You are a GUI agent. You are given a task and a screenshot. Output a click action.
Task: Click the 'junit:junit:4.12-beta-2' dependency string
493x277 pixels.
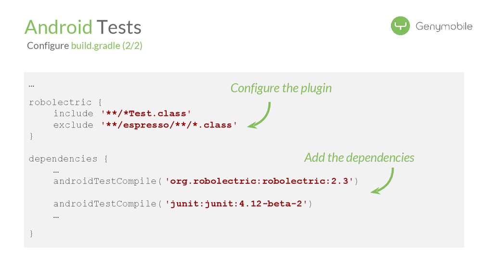coord(236,204)
